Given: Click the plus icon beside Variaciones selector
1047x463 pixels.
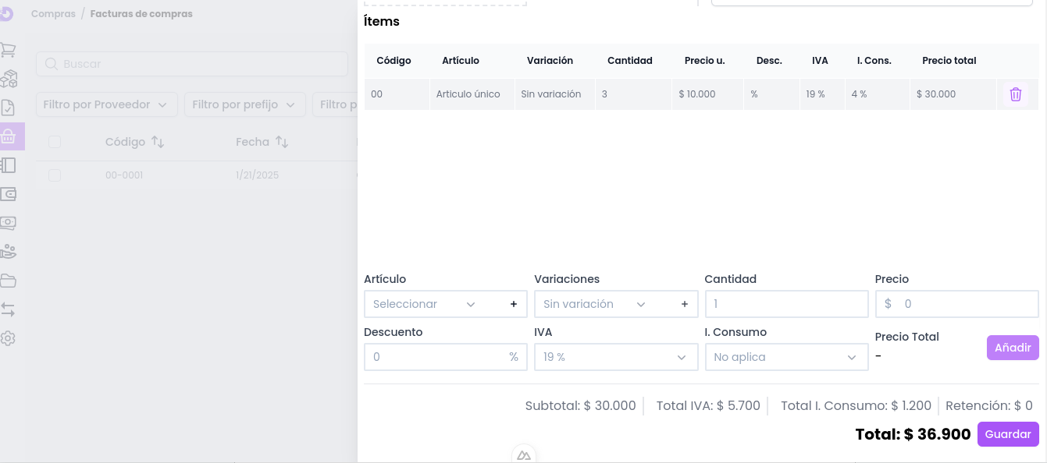Looking at the screenshot, I should coord(684,304).
